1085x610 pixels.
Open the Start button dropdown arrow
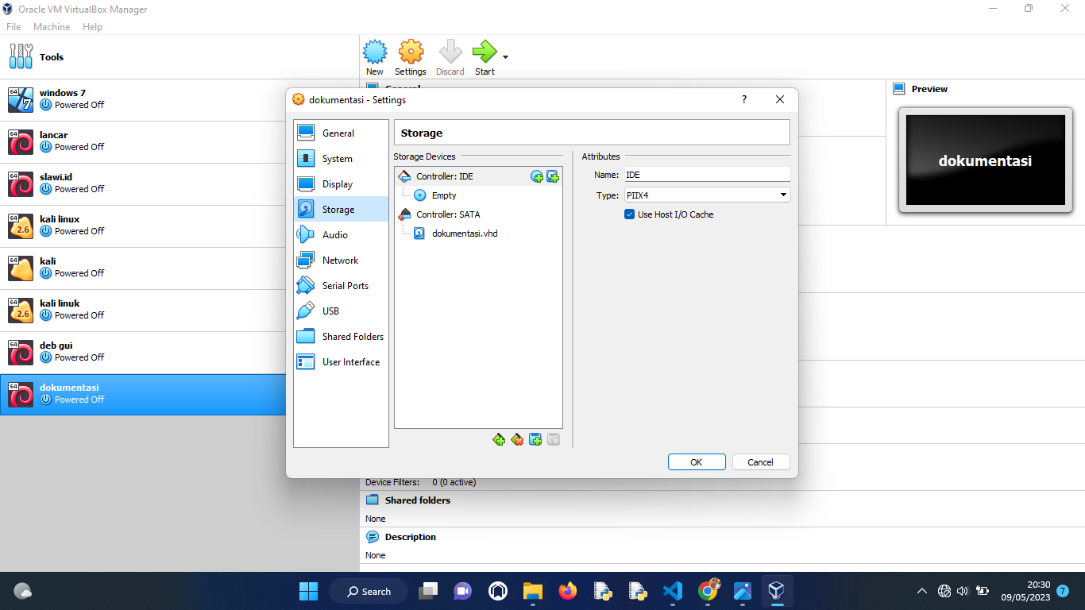[x=505, y=57]
